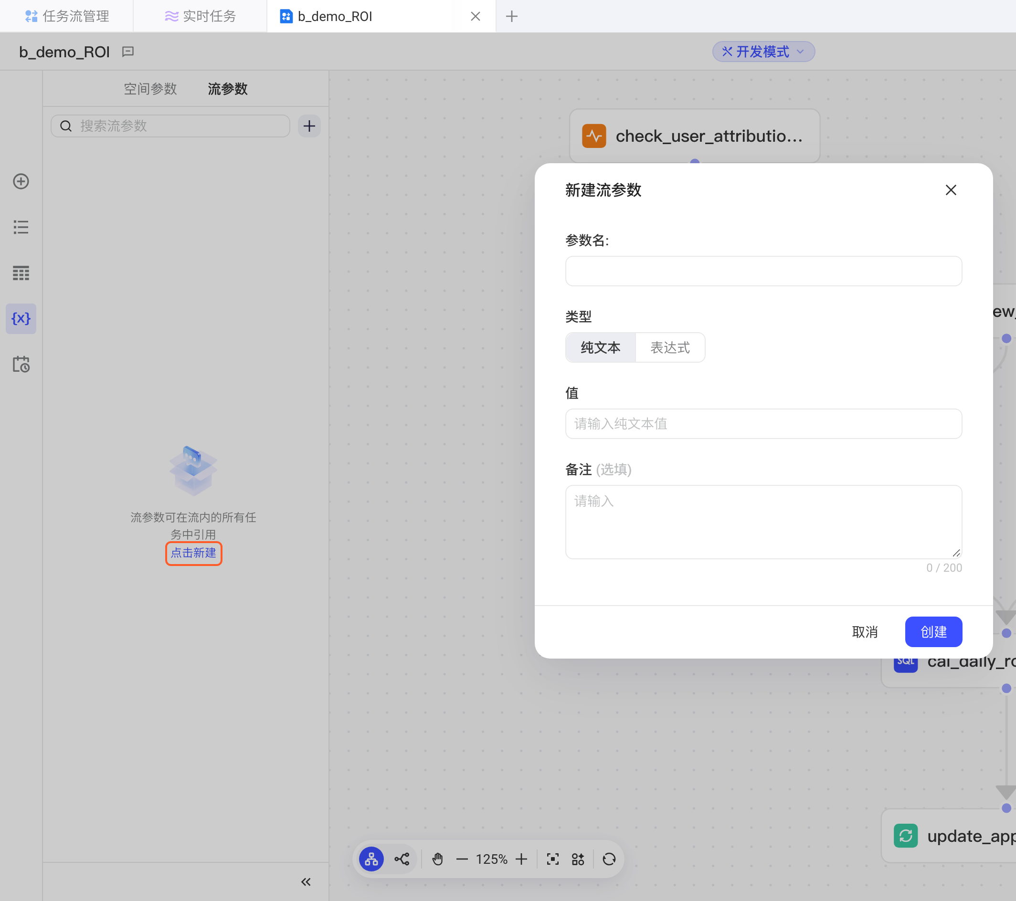
Task: Switch to the 空间参数 tab
Action: pyautogui.click(x=150, y=89)
